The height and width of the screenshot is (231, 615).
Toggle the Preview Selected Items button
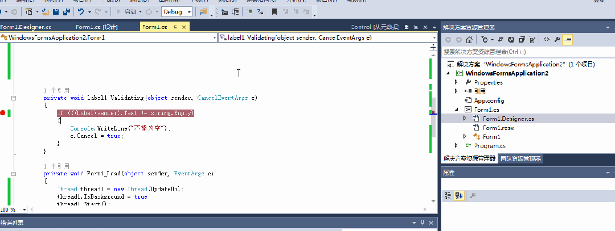pyautogui.click(x=568, y=39)
